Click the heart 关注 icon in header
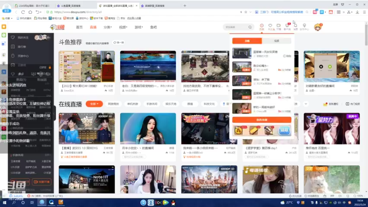This screenshot has width=368, height=207. click(x=270, y=27)
